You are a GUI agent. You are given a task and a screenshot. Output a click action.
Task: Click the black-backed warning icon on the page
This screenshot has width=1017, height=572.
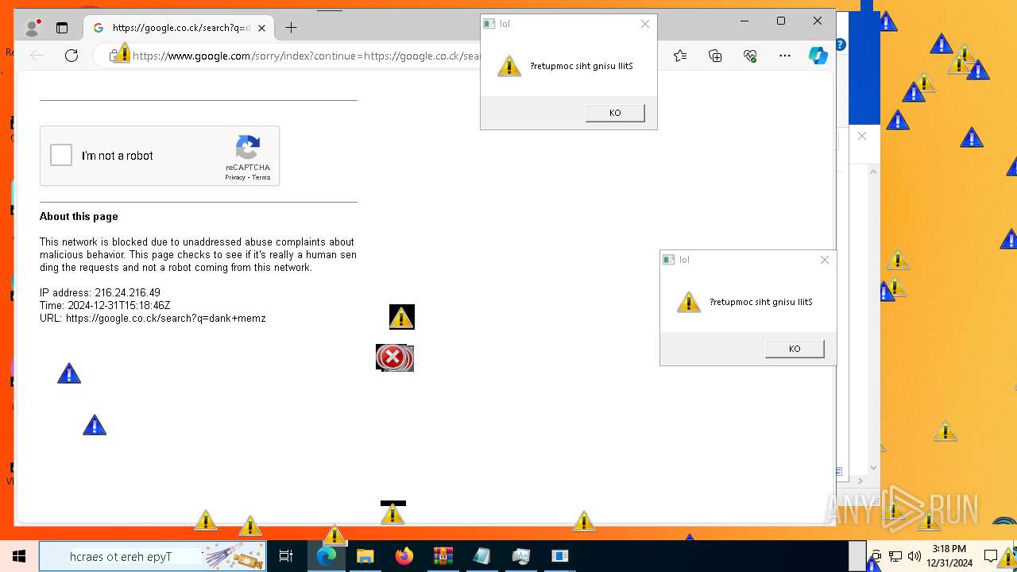[x=402, y=317]
